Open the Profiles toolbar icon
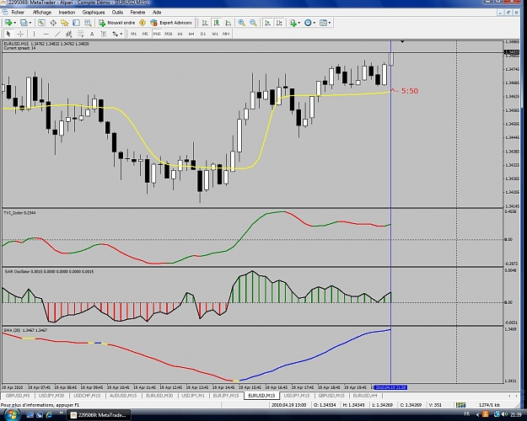Screen dimensions: 527x421 (24, 23)
